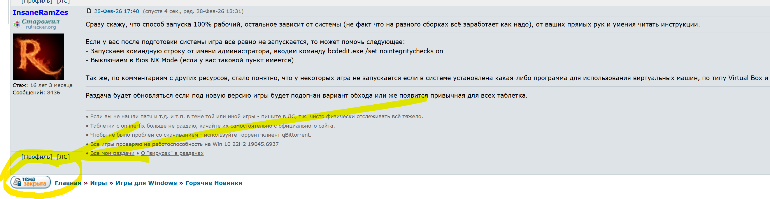Click the post document icon beside the date
The width and height of the screenshot is (770, 199).
point(89,11)
